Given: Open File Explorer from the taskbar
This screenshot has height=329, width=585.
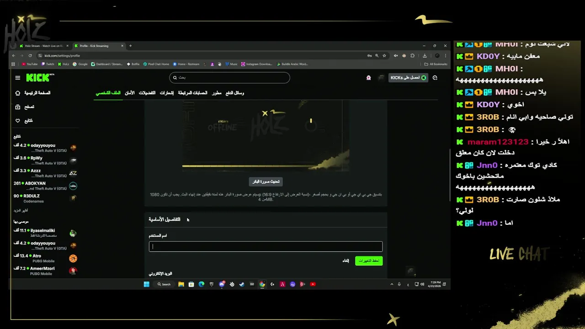Looking at the screenshot, I should tap(181, 284).
